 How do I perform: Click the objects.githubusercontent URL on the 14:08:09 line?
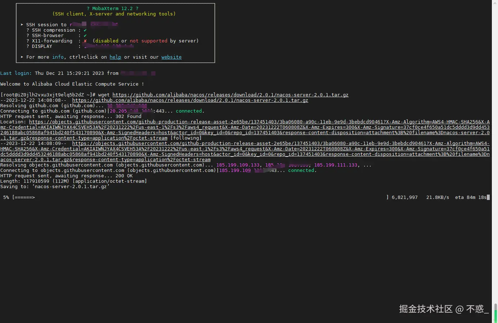pyautogui.click(x=245, y=151)
